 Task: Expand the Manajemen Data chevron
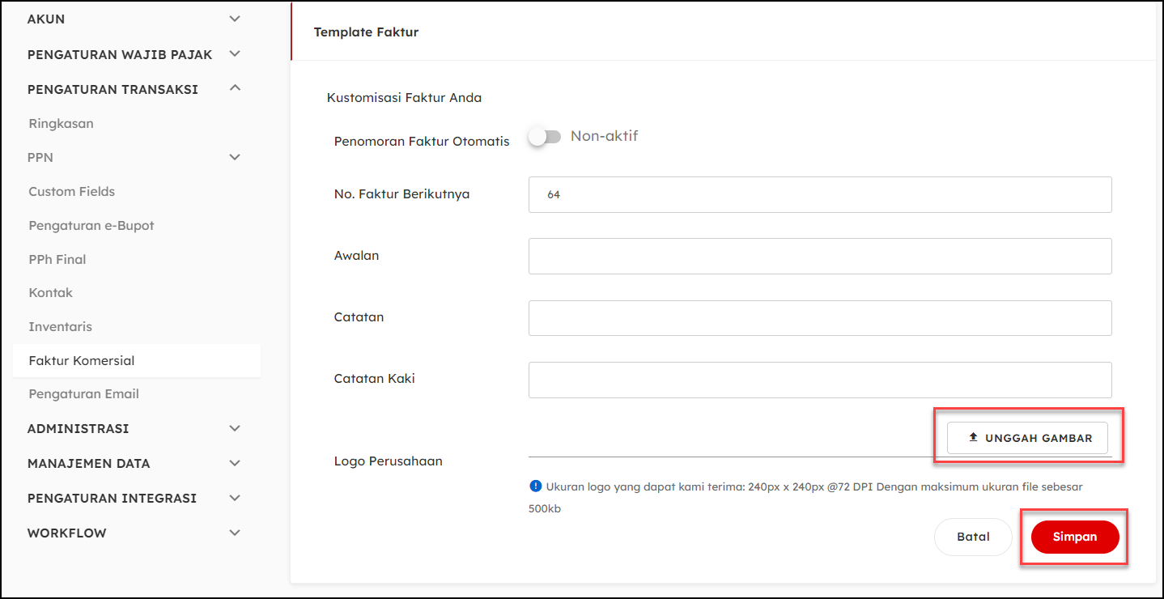(235, 463)
